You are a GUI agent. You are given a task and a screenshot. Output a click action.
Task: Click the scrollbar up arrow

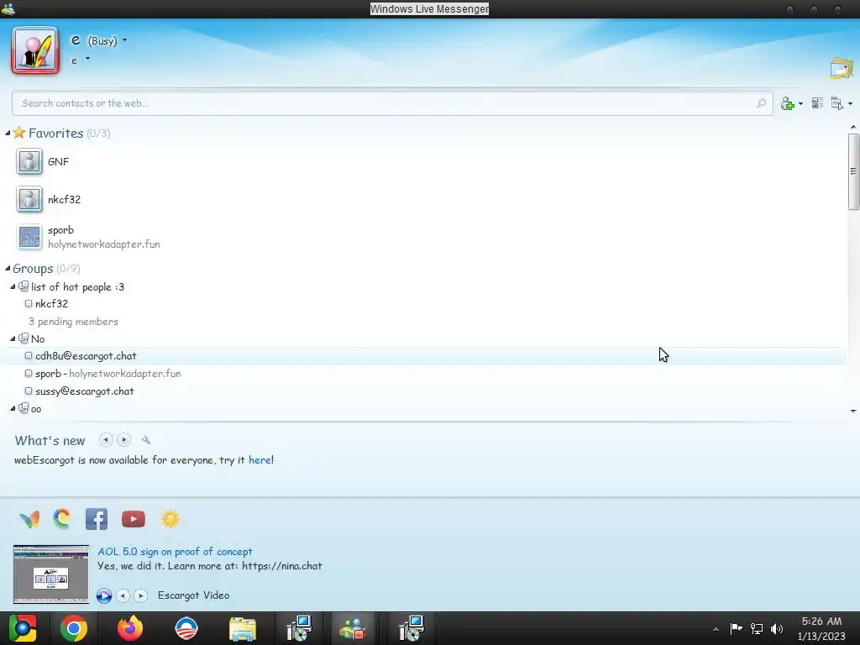point(853,128)
